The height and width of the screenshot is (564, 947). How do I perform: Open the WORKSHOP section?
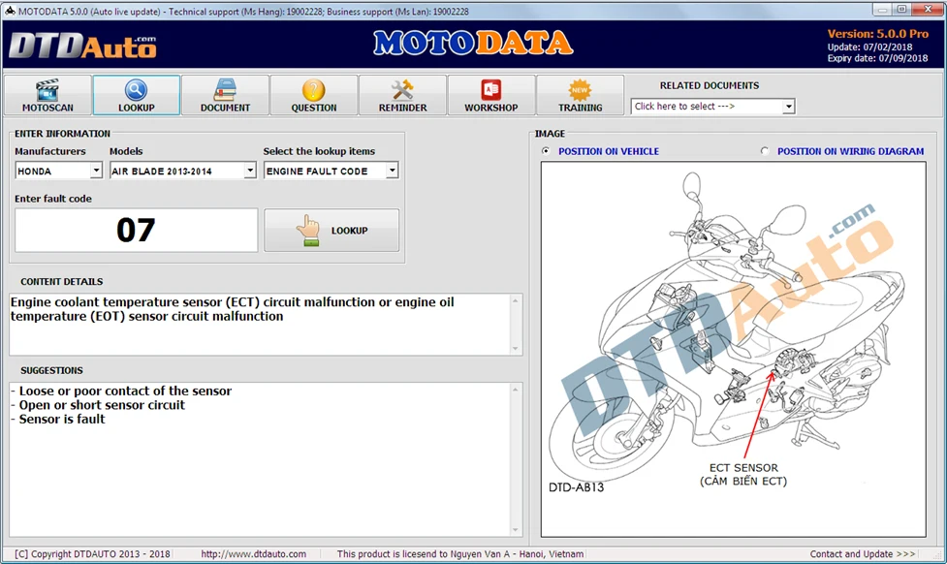click(490, 94)
